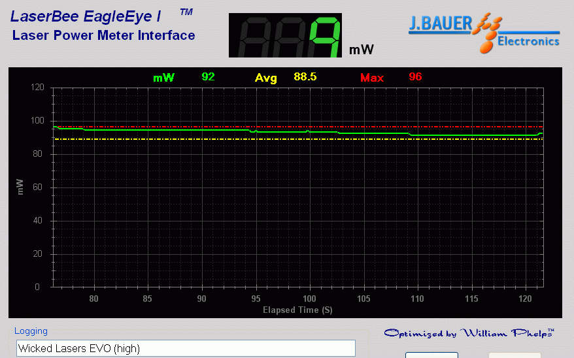
Task: Click the green digital mW readout display
Action: (x=286, y=36)
